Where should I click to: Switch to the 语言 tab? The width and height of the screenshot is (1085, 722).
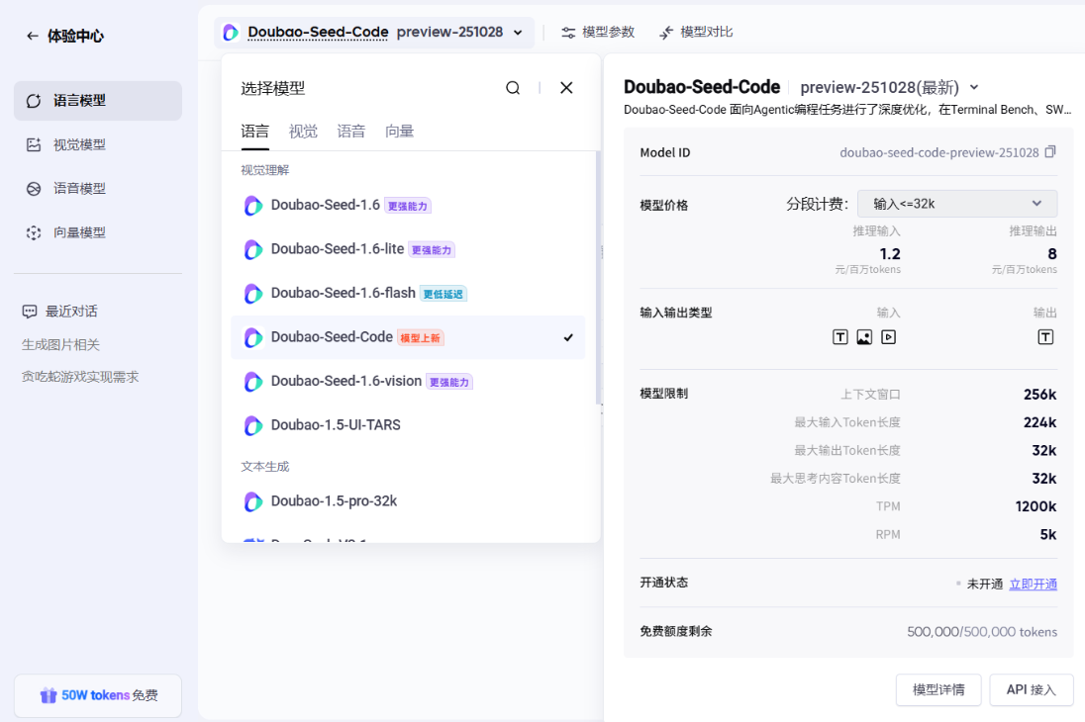point(254,132)
